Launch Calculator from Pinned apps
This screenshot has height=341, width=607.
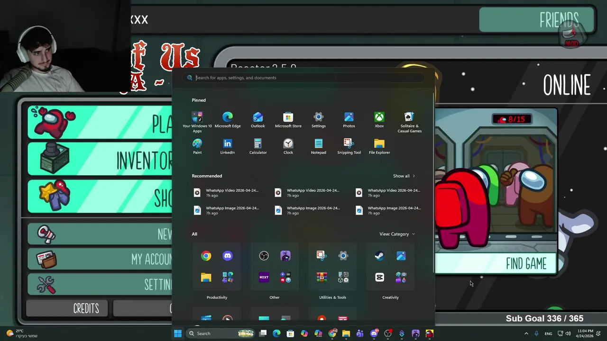(258, 146)
